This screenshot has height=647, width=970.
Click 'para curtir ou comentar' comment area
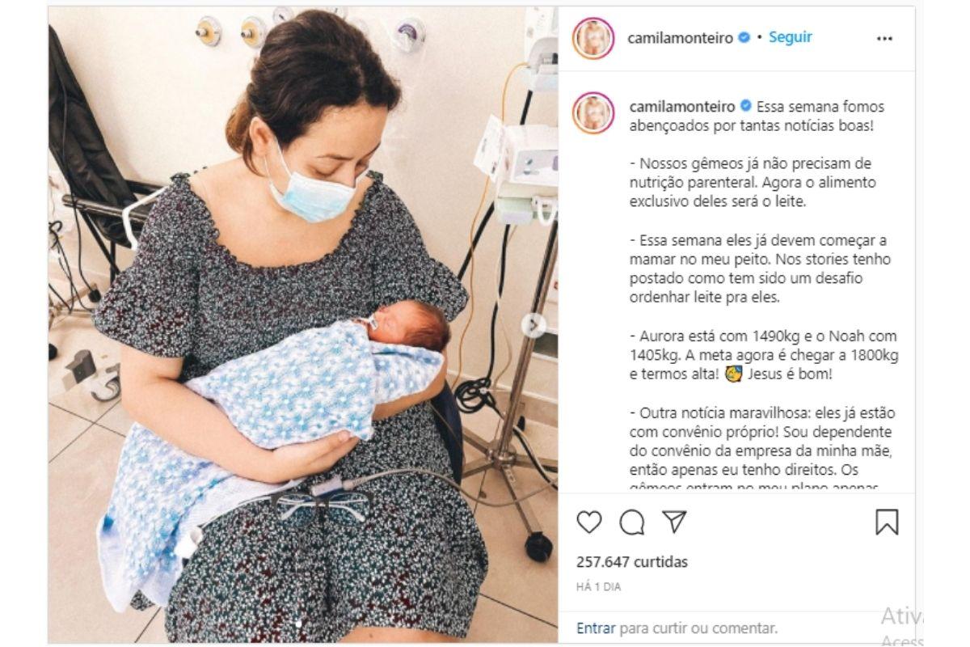[698, 628]
